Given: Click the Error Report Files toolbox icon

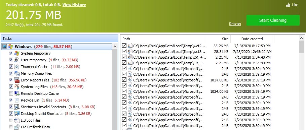Looking at the screenshot, I should pyautogui.click(x=16, y=80).
